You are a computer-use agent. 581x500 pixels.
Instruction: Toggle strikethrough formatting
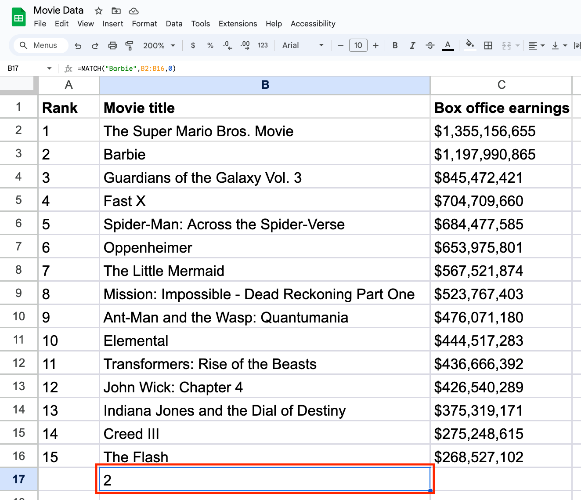(x=430, y=45)
